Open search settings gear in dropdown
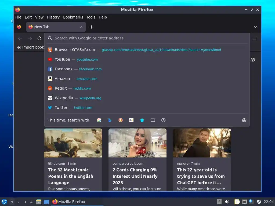This screenshot has height=206, width=275. pyautogui.click(x=244, y=120)
